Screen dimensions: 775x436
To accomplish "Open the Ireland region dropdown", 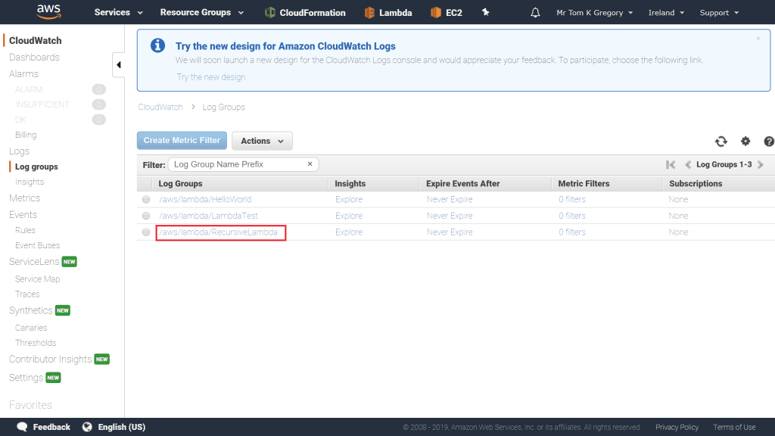I will click(666, 13).
